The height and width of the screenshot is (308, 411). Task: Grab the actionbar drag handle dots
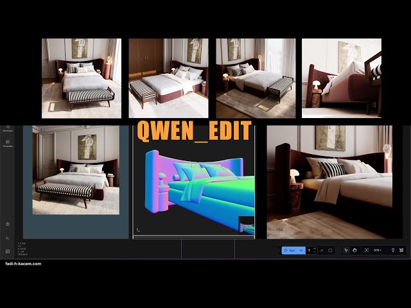click(x=279, y=250)
